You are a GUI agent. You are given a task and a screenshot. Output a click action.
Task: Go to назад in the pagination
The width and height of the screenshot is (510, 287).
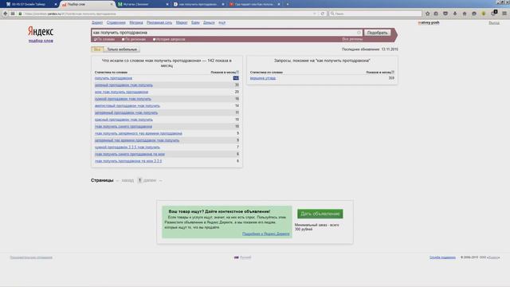coord(127,180)
